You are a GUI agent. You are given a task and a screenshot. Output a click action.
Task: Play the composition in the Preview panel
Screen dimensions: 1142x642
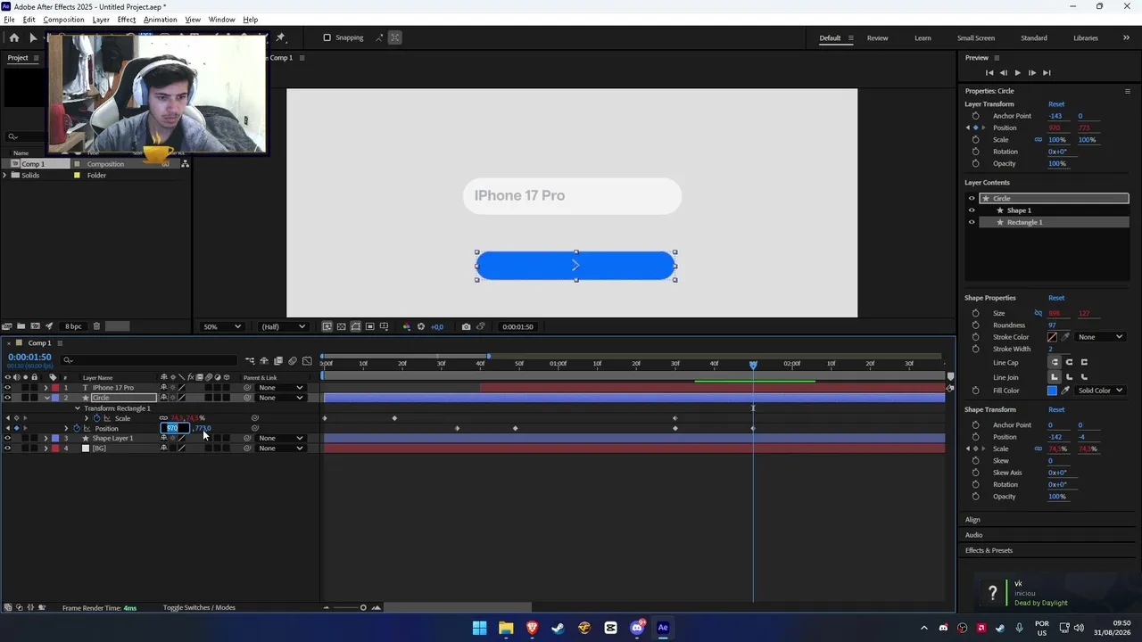coord(1017,72)
